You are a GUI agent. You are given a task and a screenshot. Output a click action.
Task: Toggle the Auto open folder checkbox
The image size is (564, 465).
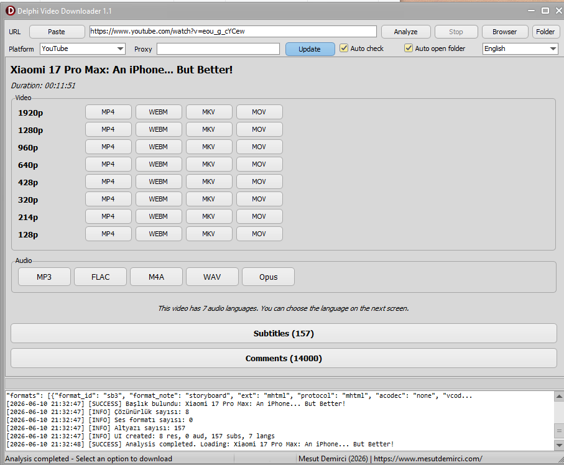[409, 48]
